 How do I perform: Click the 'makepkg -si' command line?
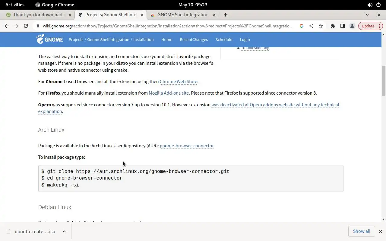(60, 185)
